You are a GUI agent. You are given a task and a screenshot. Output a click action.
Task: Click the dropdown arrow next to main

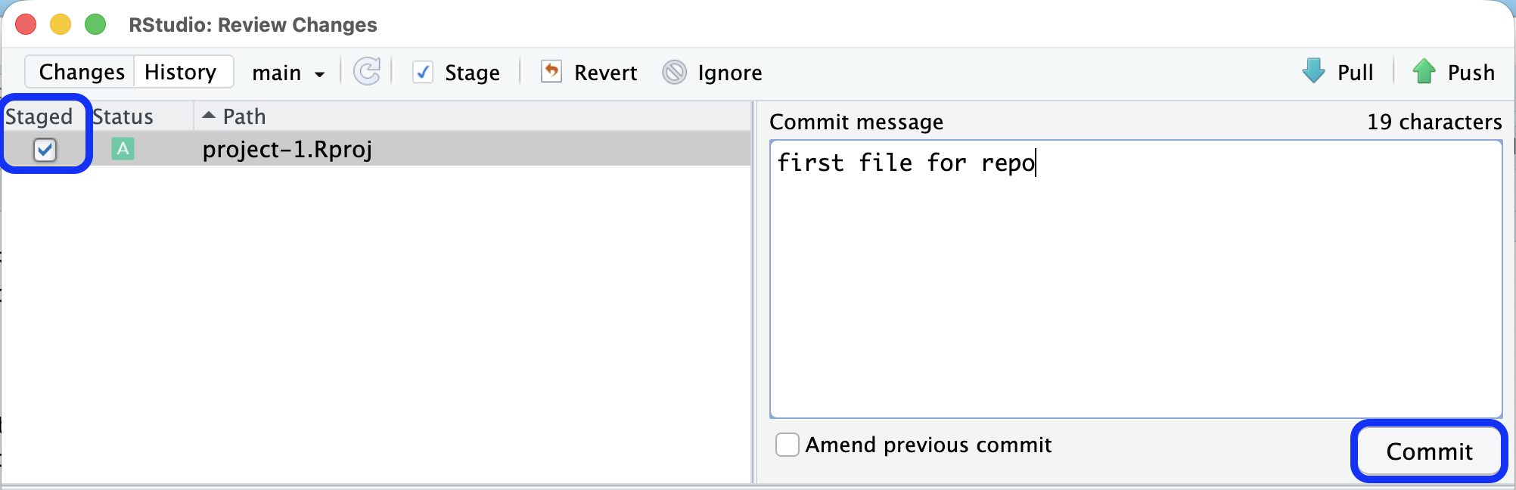pos(319,74)
